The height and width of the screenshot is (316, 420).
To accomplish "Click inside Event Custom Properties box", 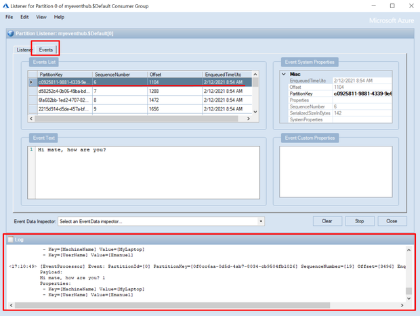I will (x=336, y=172).
